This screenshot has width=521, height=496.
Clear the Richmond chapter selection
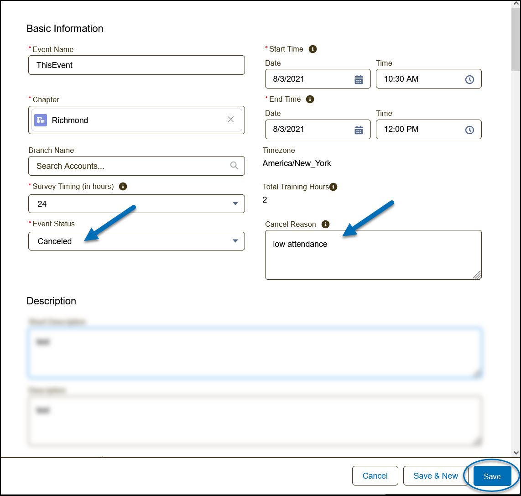point(230,120)
